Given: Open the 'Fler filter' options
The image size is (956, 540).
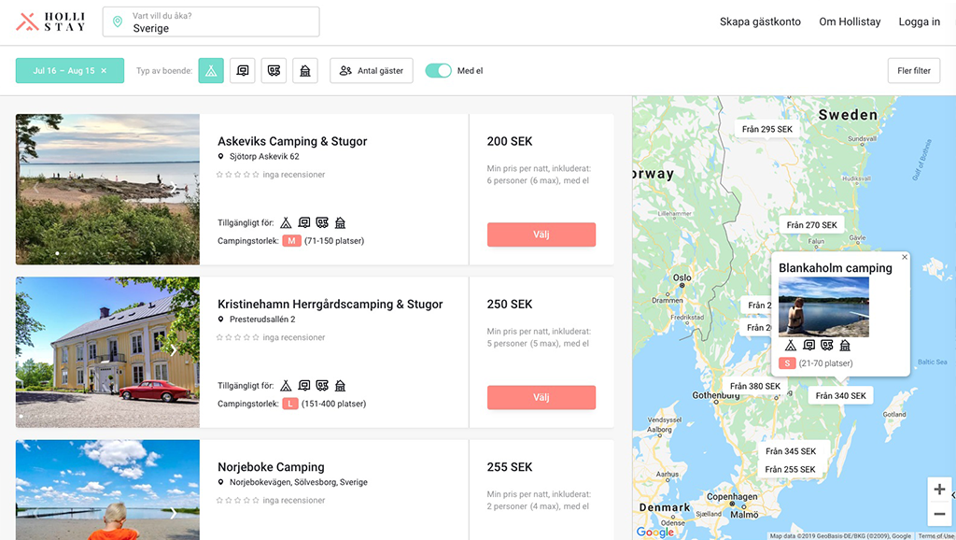Looking at the screenshot, I should (914, 71).
